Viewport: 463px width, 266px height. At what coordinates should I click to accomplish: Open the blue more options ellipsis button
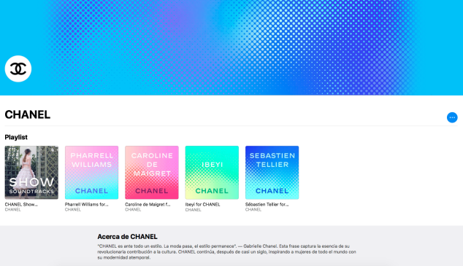click(452, 117)
